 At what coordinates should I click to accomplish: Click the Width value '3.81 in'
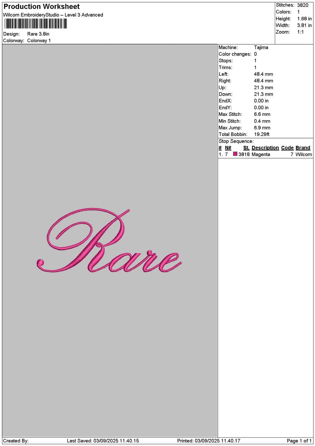[304, 25]
